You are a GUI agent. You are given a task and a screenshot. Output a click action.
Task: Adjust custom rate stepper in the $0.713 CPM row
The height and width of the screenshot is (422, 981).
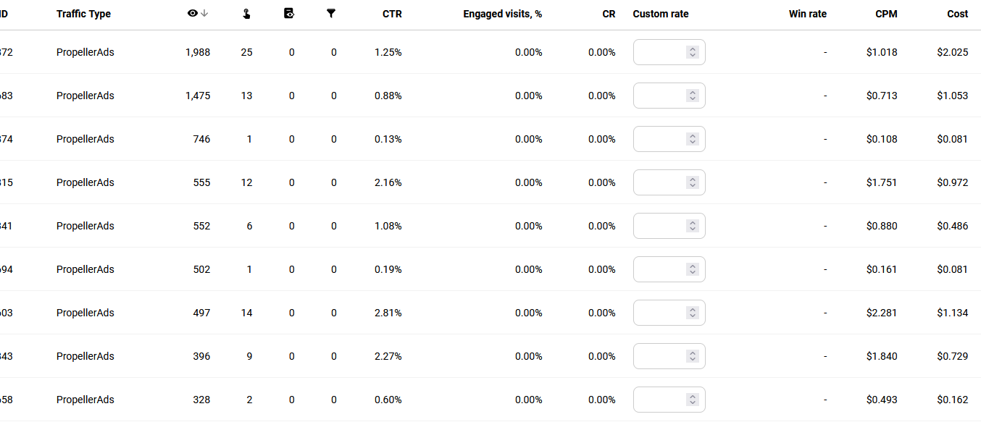(693, 96)
